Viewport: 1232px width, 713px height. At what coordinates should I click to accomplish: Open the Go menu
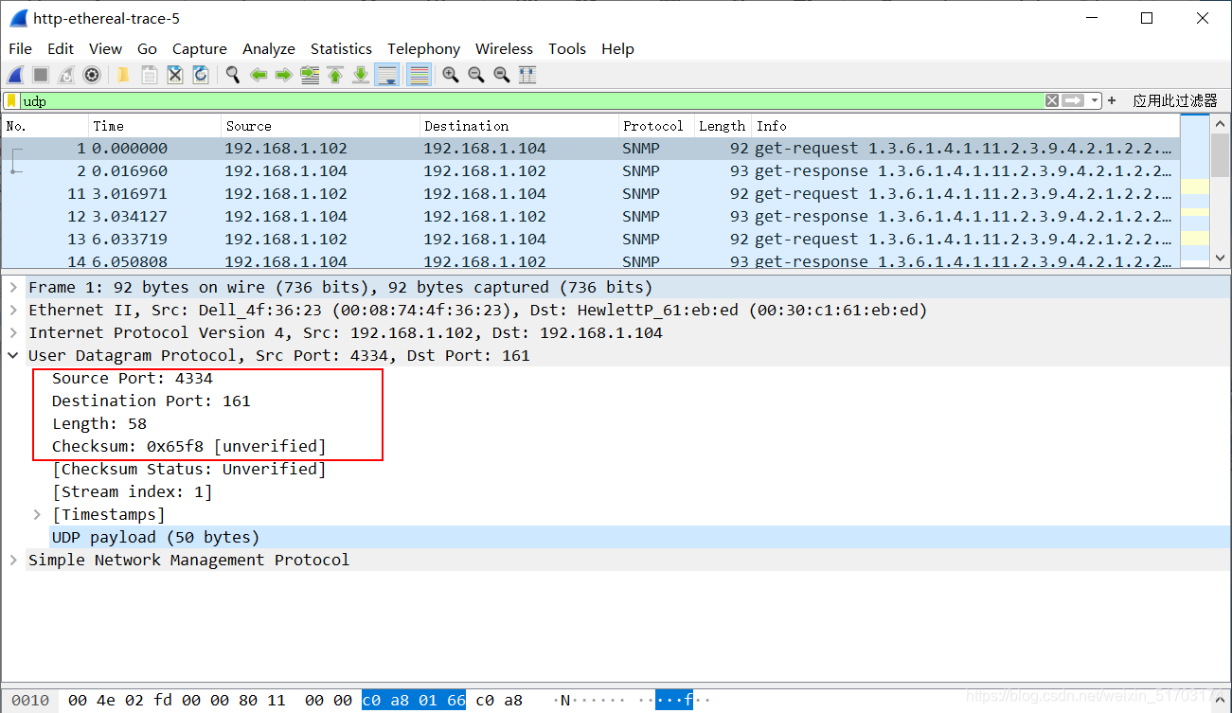point(147,49)
